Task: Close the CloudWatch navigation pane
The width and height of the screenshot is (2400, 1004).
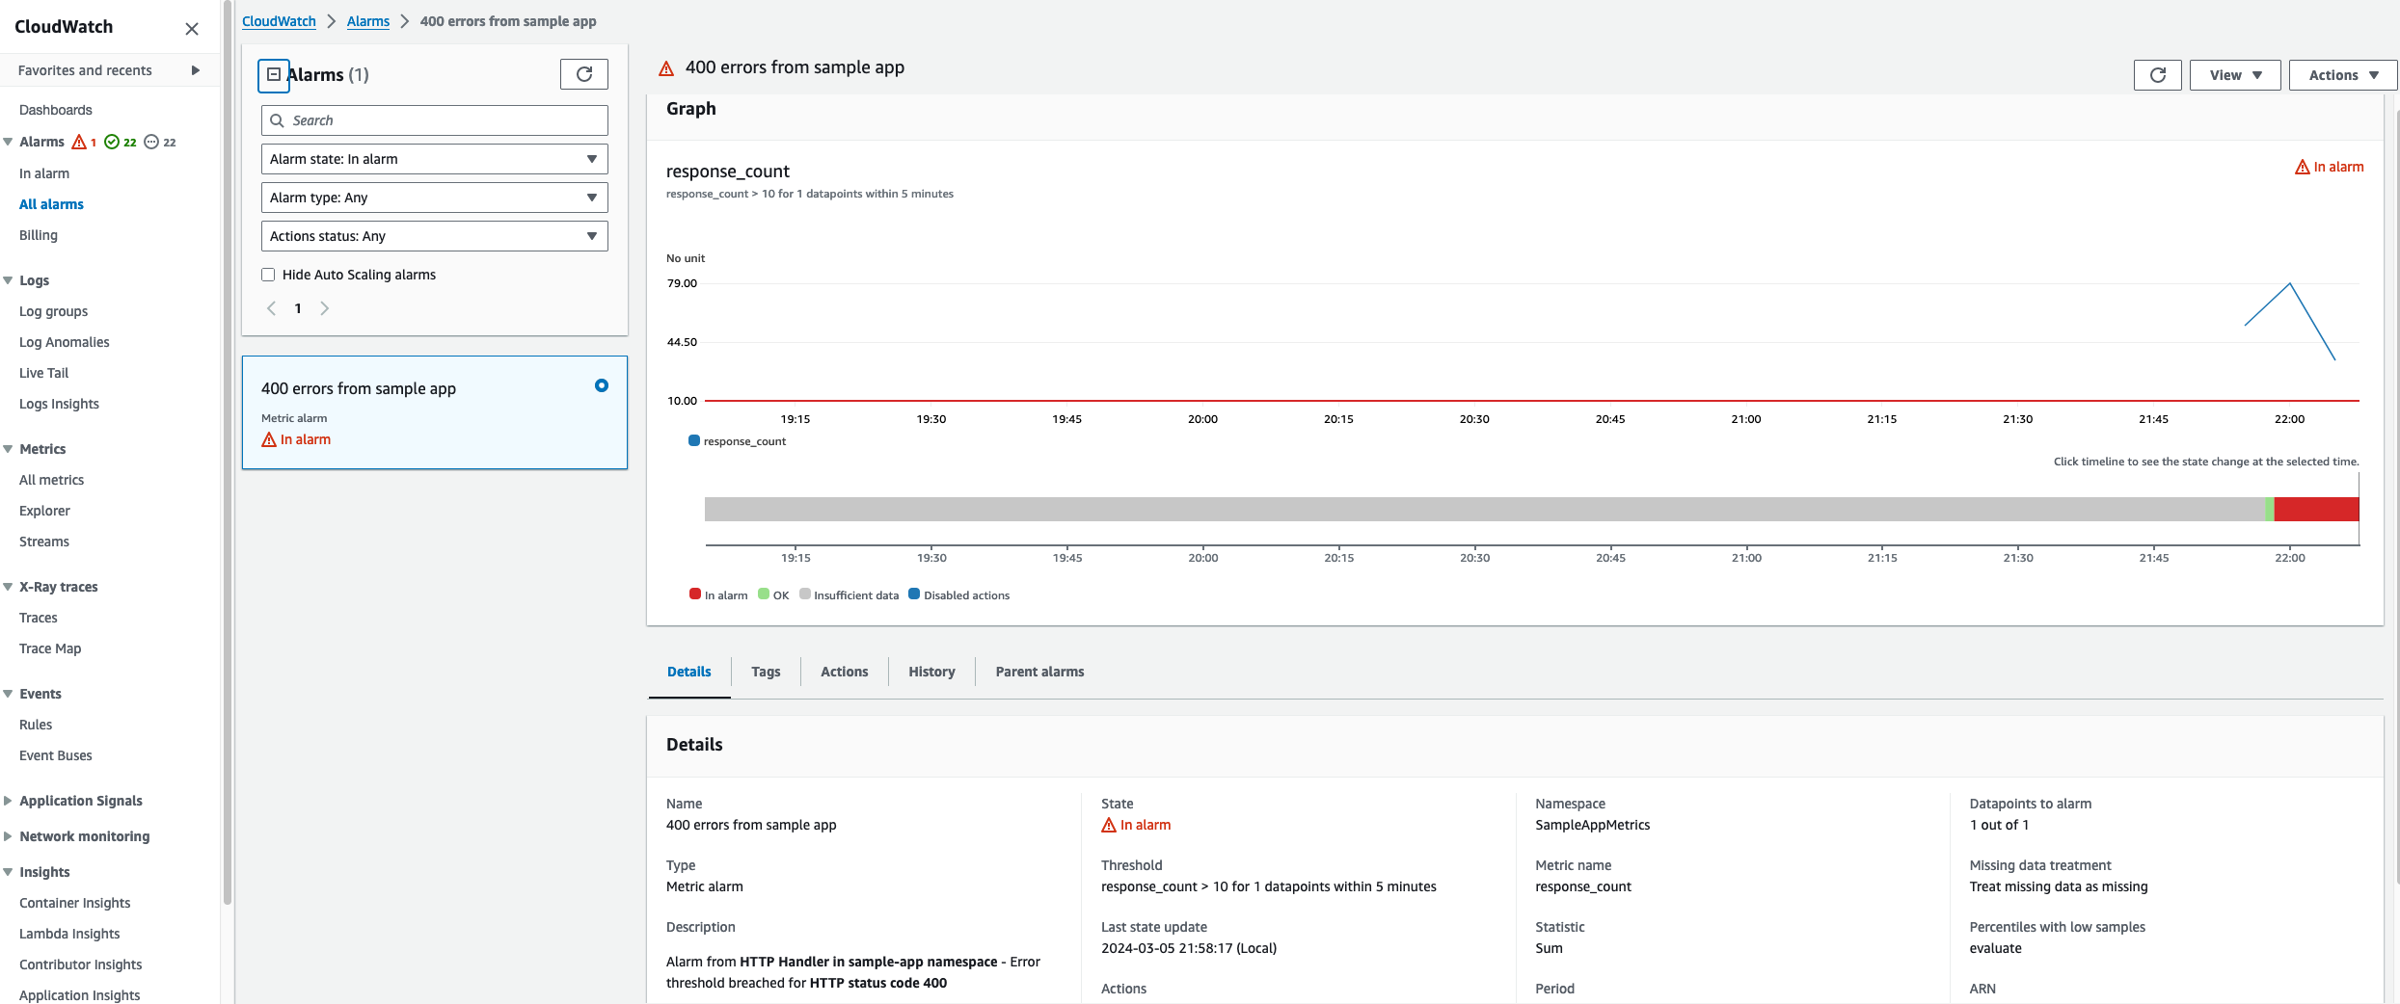Action: 192,28
